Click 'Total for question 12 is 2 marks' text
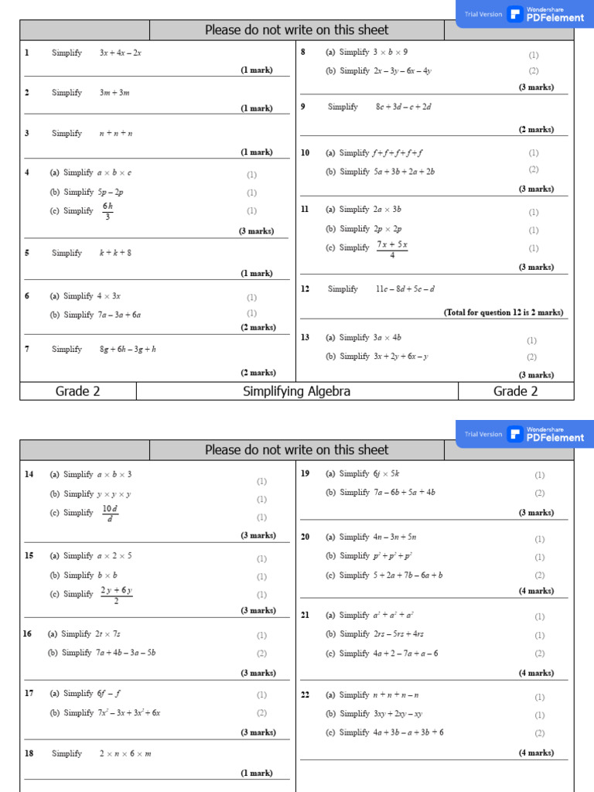Screen dimensions: 594x792 click(x=504, y=312)
